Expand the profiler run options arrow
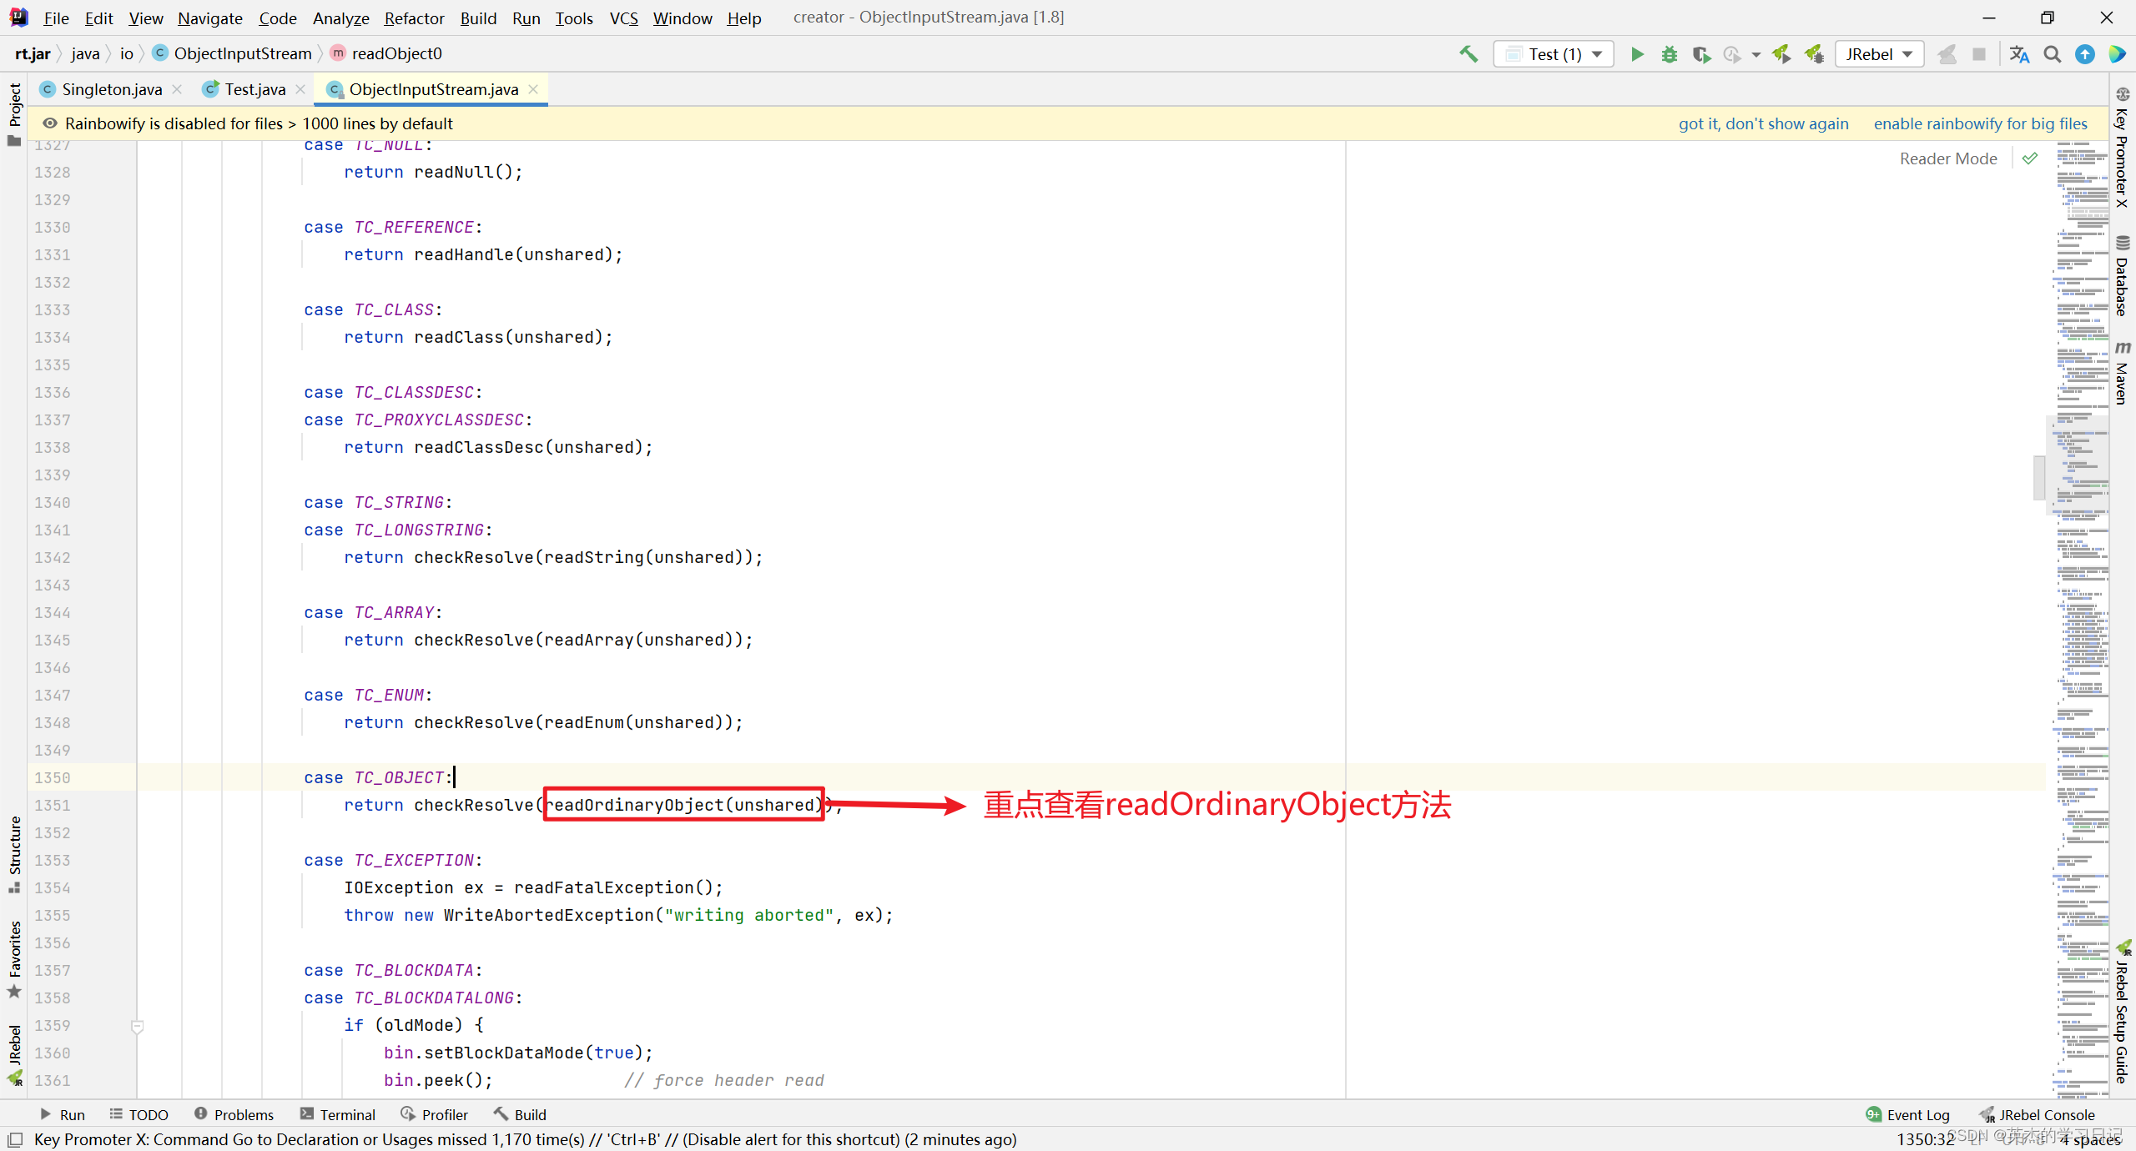The height and width of the screenshot is (1151, 2136). 1756,54
